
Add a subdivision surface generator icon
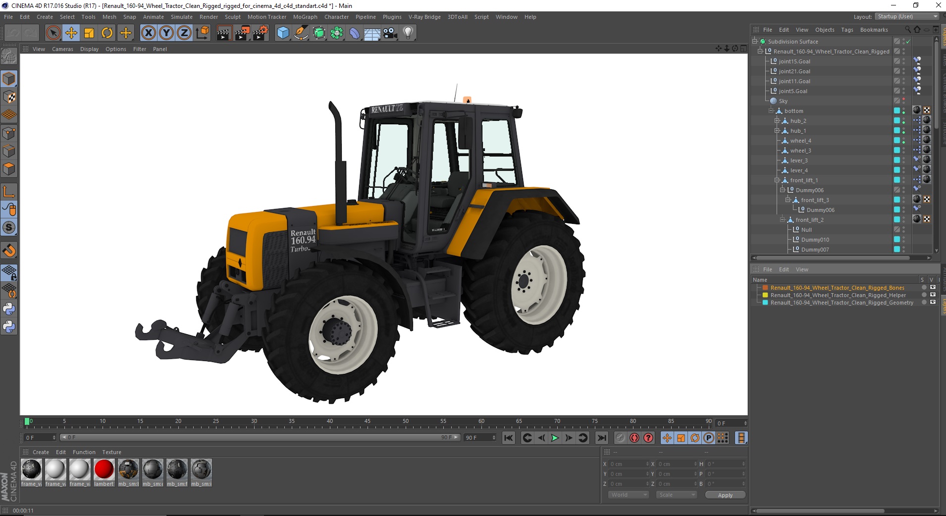tap(319, 33)
